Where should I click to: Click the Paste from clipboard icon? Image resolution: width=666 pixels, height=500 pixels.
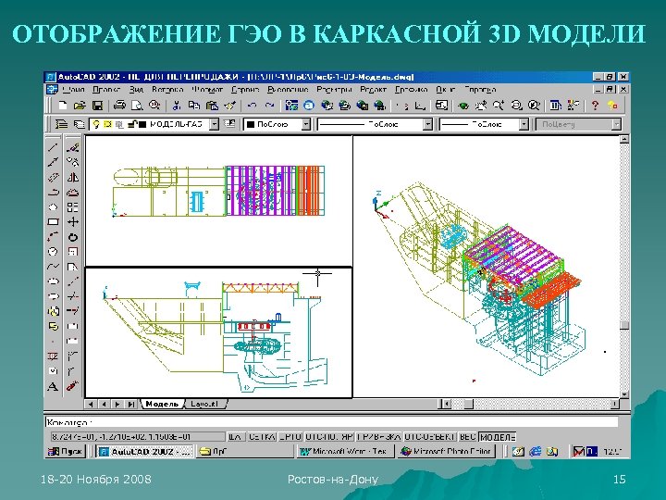tap(212, 105)
